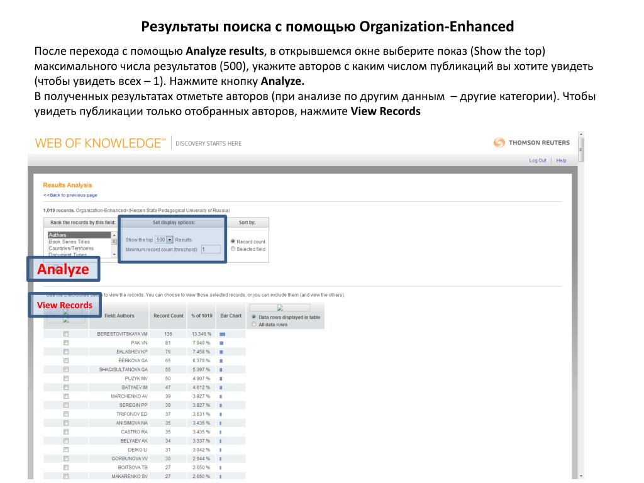644x483 pixels.
Task: Tick checkbox for ANISIMOVA NA
Action: [x=66, y=423]
